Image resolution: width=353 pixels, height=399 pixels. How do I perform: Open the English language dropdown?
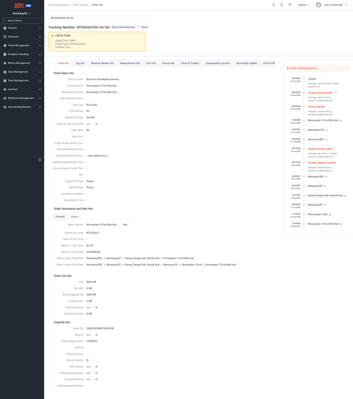pyautogui.click(x=303, y=5)
